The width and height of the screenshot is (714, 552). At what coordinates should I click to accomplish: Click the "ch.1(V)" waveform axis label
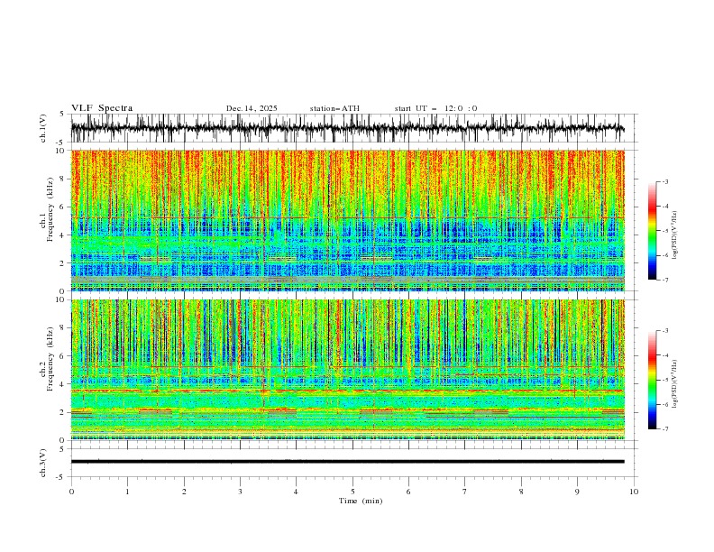(x=43, y=128)
